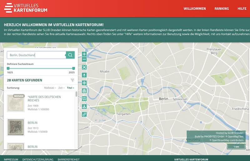Click the Virtuelles Kartenforum logo

(26, 8)
